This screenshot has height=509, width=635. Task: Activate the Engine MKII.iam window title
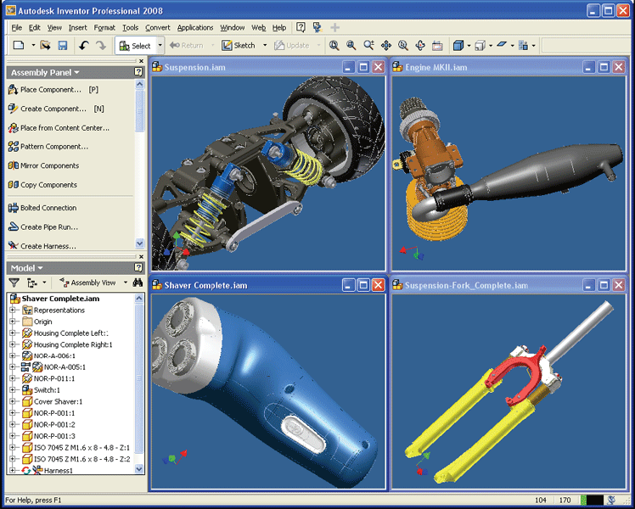coord(436,67)
